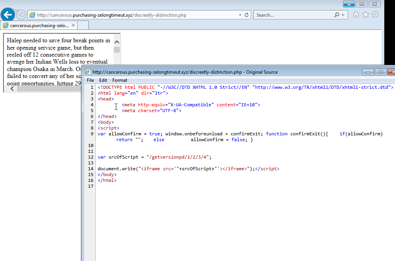Open the Home page icon
The image size is (395, 261).
[x=356, y=15]
